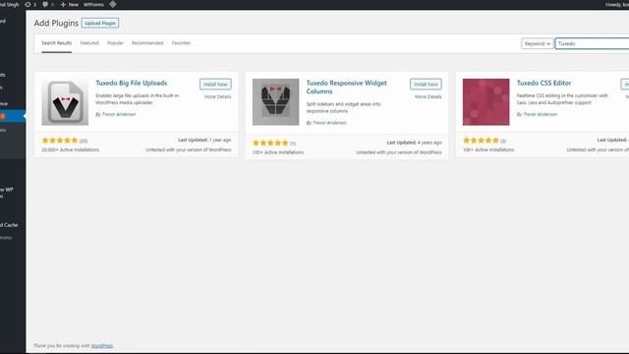Viewport: 629px width, 354px height.
Task: Install Tuxedo Big File Uploads now
Action: pos(215,85)
